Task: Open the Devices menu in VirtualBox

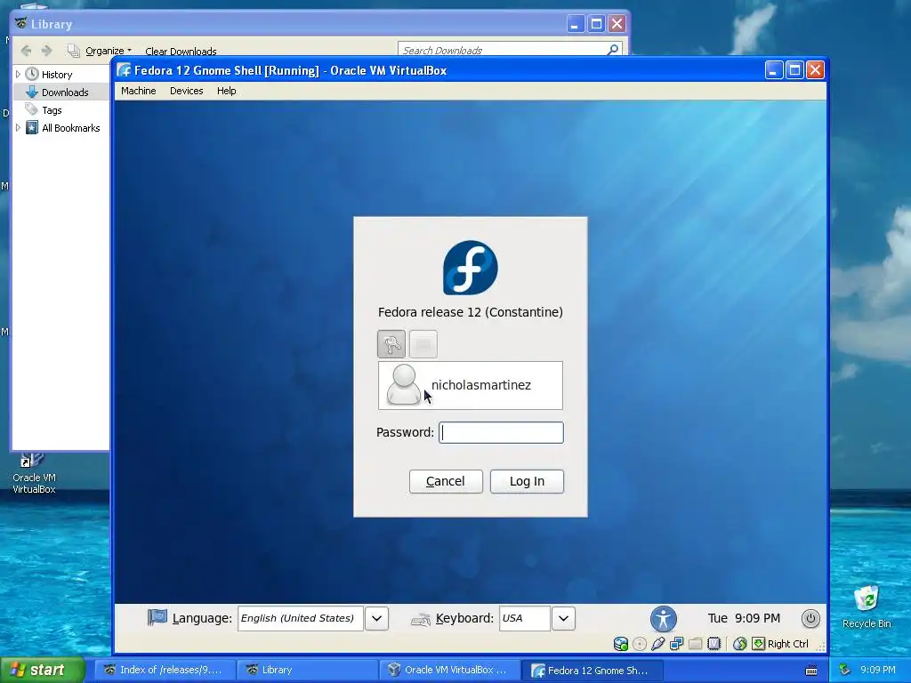Action: (187, 91)
